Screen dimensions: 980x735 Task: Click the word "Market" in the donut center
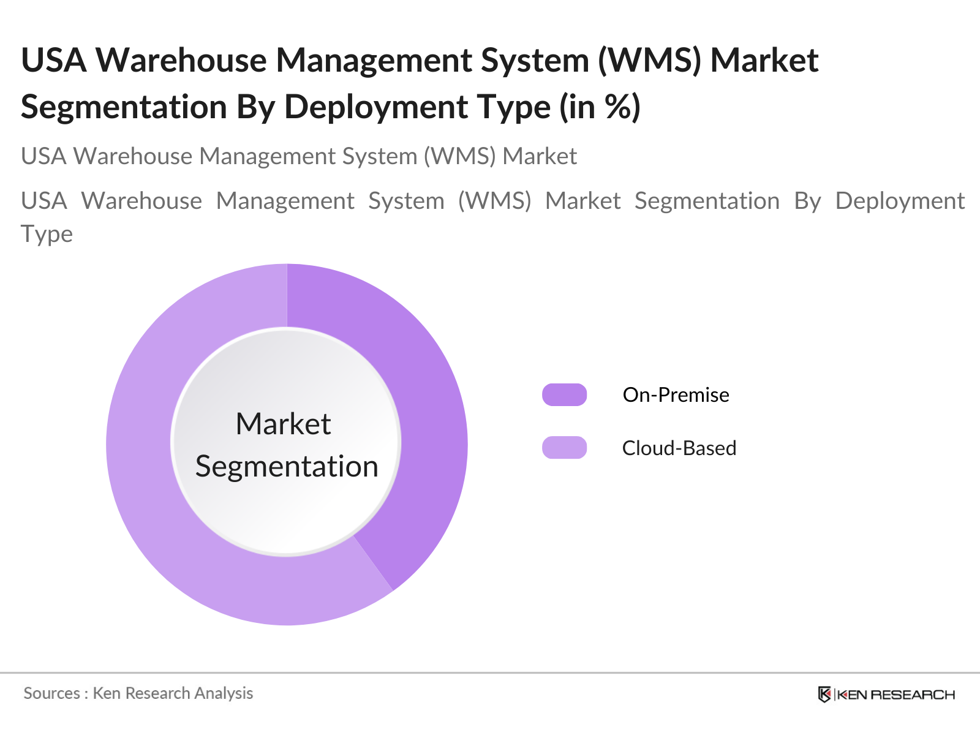pos(283,424)
